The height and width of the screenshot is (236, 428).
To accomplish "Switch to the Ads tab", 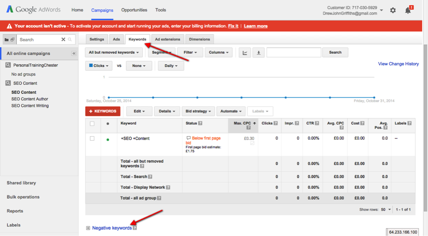I will [116, 39].
